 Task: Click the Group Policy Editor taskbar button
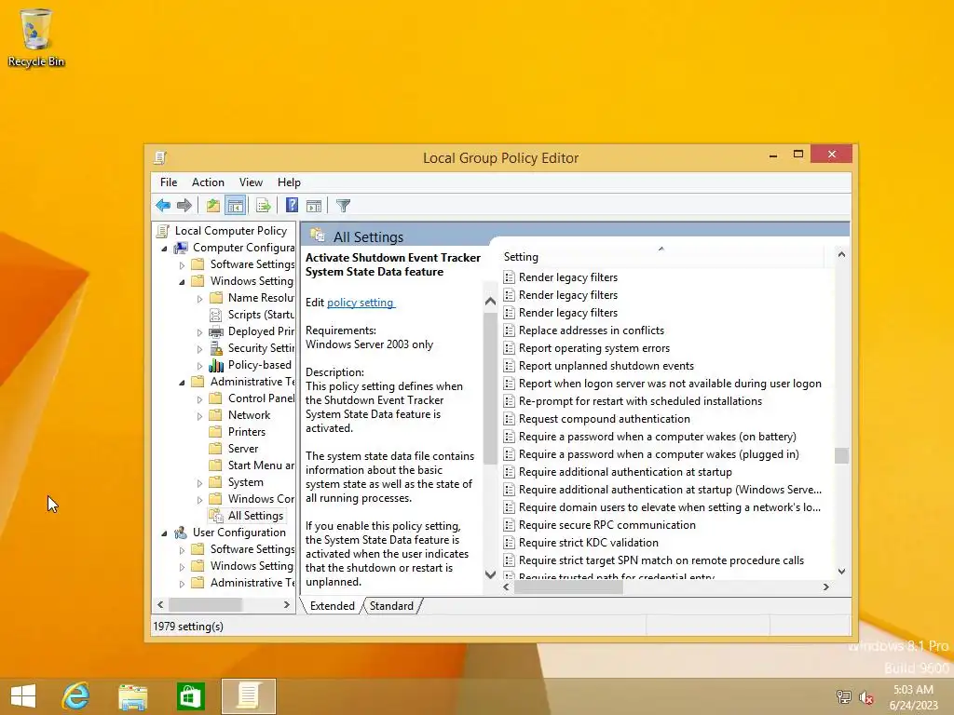(248, 696)
